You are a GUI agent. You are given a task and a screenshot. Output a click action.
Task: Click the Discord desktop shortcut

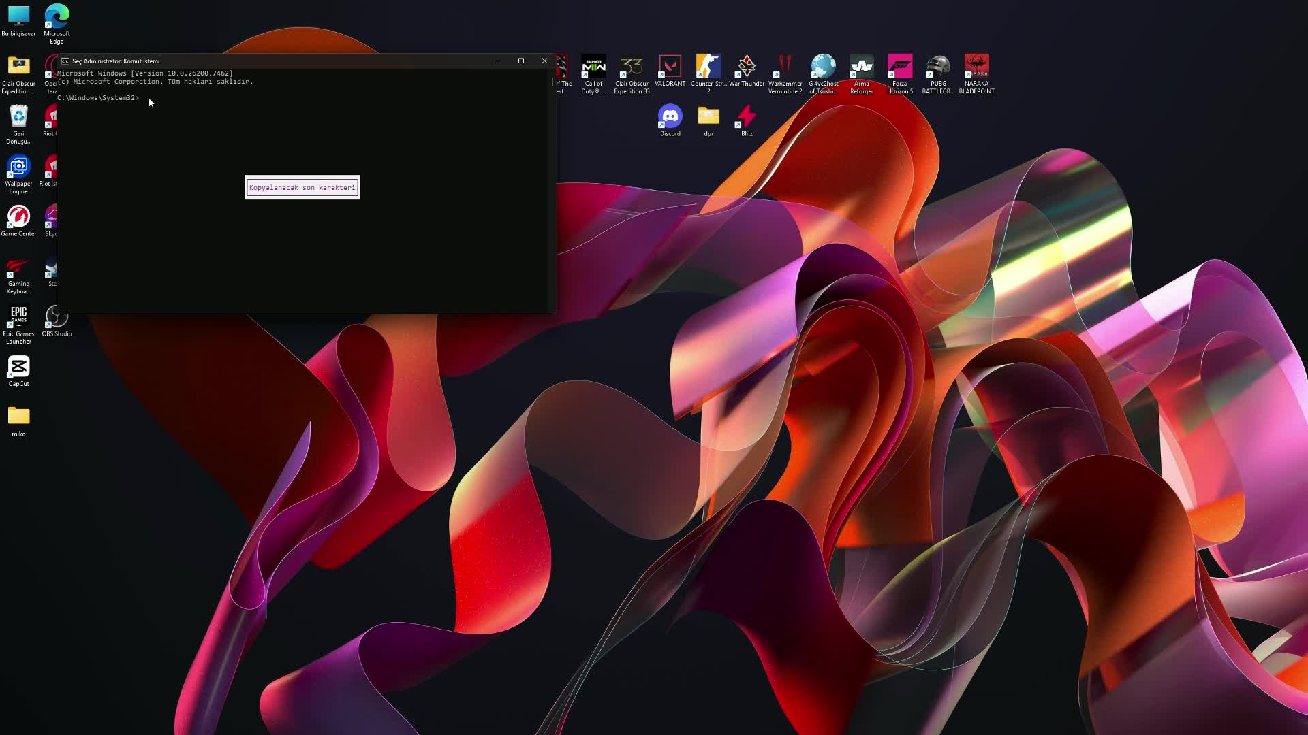[x=670, y=117]
